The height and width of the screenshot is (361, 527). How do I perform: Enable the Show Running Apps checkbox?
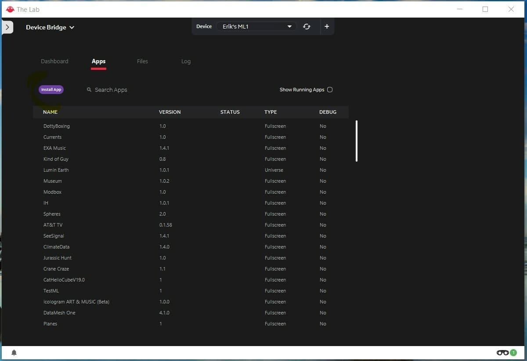coord(330,90)
